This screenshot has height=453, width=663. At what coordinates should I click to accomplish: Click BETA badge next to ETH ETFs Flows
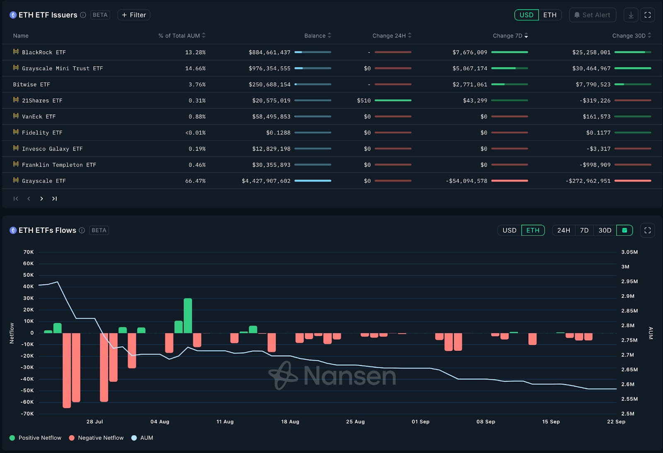coord(99,230)
